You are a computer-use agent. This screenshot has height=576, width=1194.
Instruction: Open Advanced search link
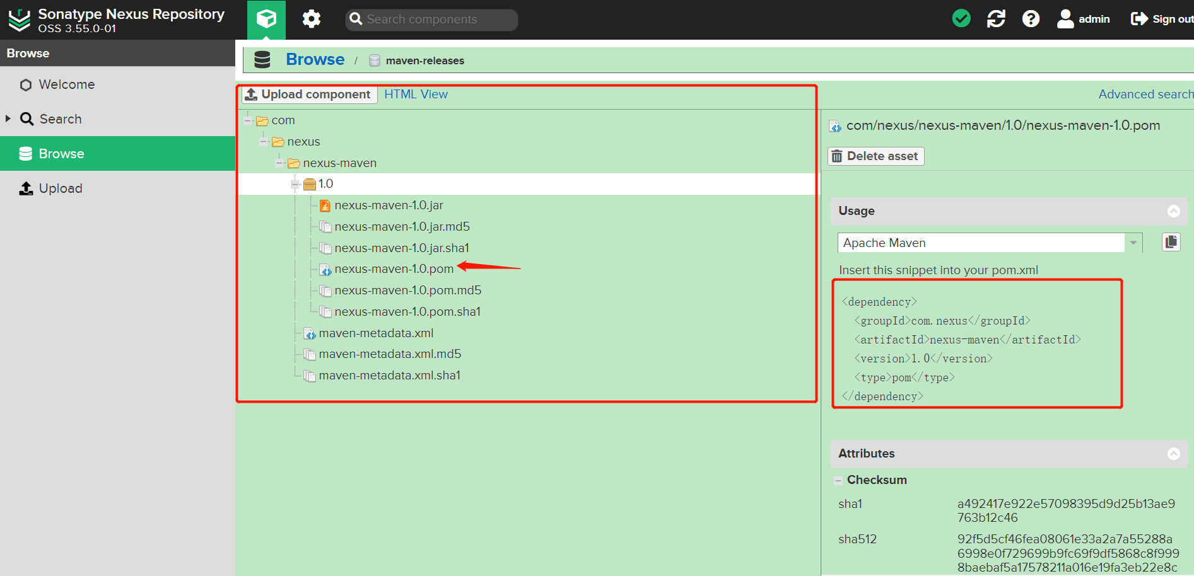click(x=1145, y=95)
